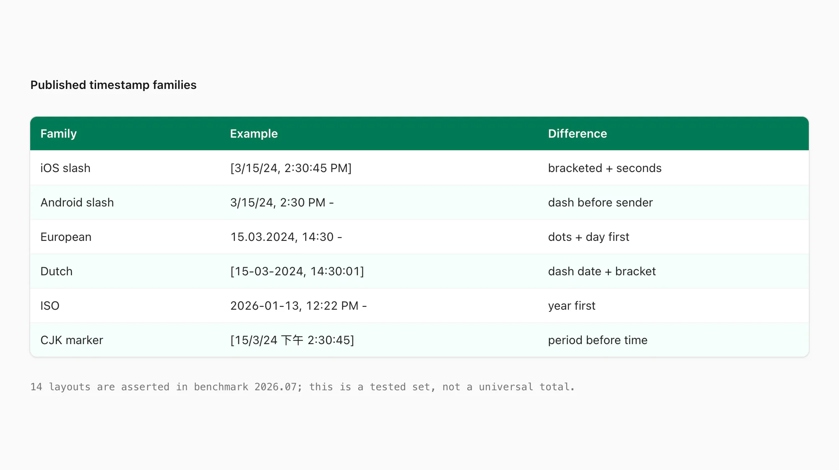Click the 'Published timestamp families' heading
Screen dimensions: 839x470
click(113, 85)
